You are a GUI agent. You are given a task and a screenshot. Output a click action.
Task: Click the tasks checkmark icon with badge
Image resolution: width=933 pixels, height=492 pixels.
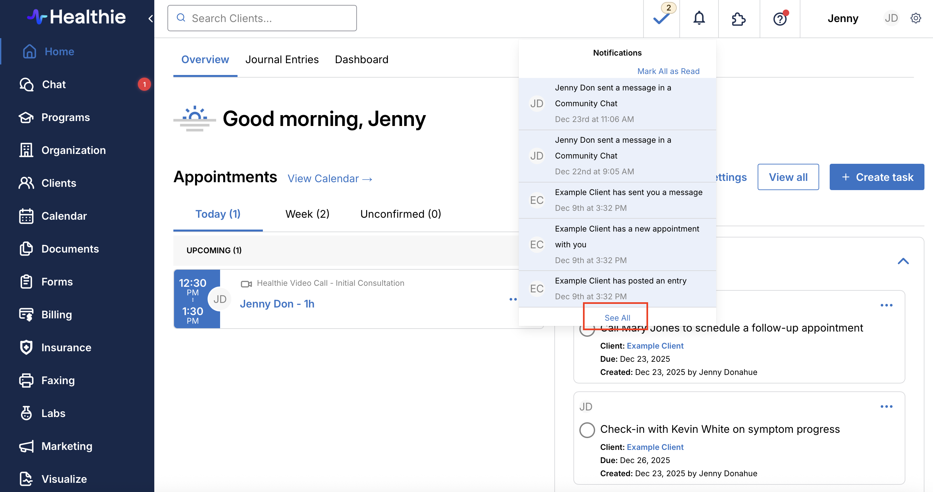(661, 18)
